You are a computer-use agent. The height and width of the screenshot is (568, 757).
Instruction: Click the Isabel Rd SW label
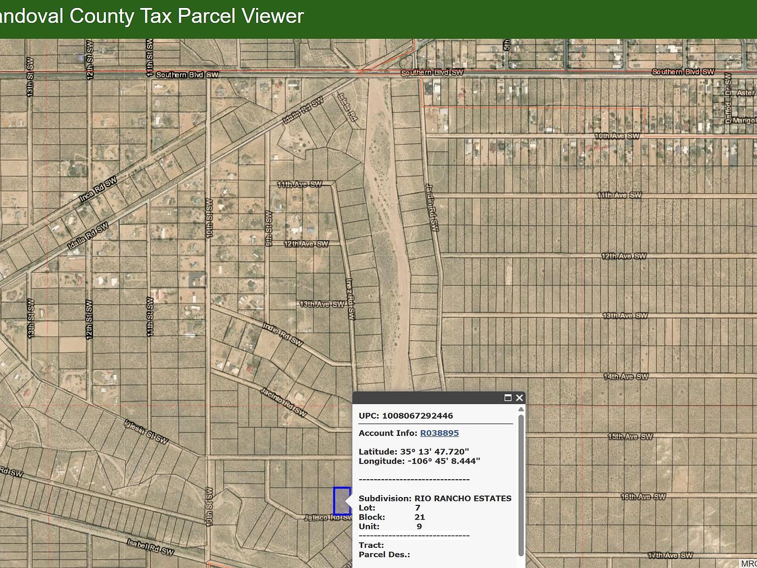(x=150, y=547)
